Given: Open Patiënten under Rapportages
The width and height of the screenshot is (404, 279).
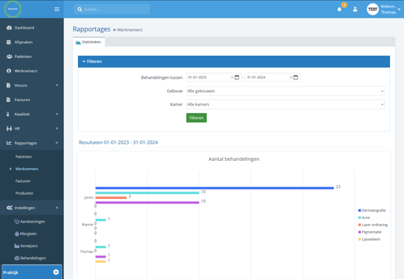Looking at the screenshot, I should (24, 156).
